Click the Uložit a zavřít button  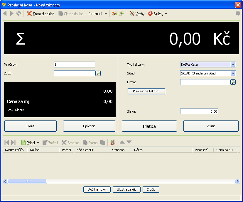126,189
